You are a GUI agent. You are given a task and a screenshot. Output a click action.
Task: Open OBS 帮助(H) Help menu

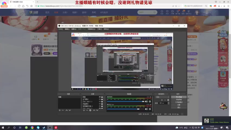106,29
